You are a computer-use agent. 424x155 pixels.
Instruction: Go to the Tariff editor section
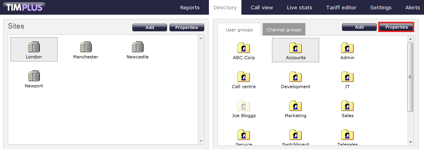341,7
